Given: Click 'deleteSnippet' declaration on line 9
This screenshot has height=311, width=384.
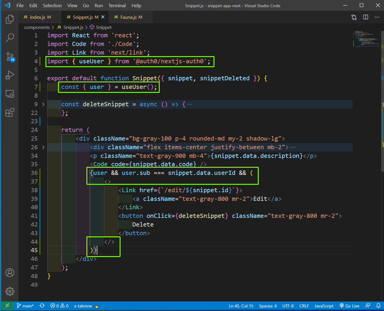Looking at the screenshot, I should pos(106,104).
